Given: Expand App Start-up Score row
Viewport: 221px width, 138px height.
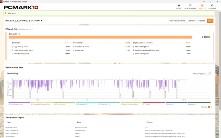Looking at the screenshot, I should (13, 47).
